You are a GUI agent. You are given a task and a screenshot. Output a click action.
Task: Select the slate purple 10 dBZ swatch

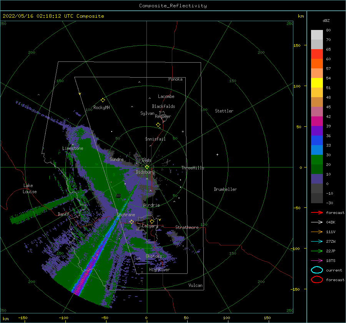(317, 179)
